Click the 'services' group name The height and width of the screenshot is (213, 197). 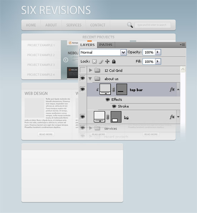(111, 129)
